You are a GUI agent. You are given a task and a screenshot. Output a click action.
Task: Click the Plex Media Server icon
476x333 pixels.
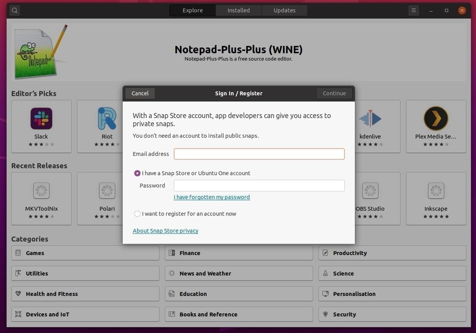point(436,118)
